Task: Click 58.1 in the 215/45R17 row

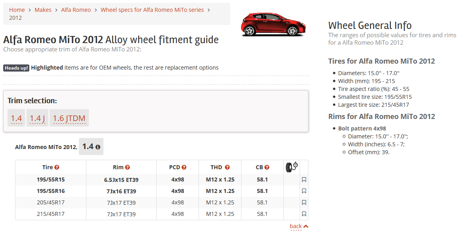Action: (262, 214)
